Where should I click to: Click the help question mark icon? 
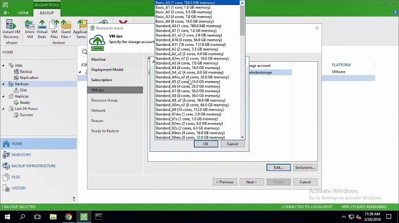point(395,13)
